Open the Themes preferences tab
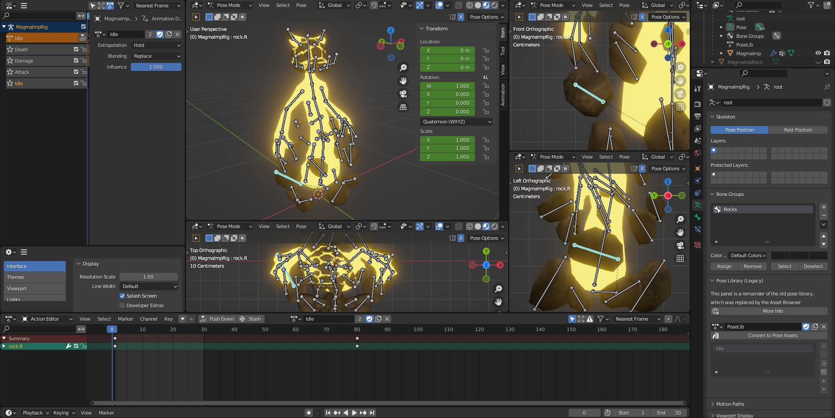 (35, 277)
